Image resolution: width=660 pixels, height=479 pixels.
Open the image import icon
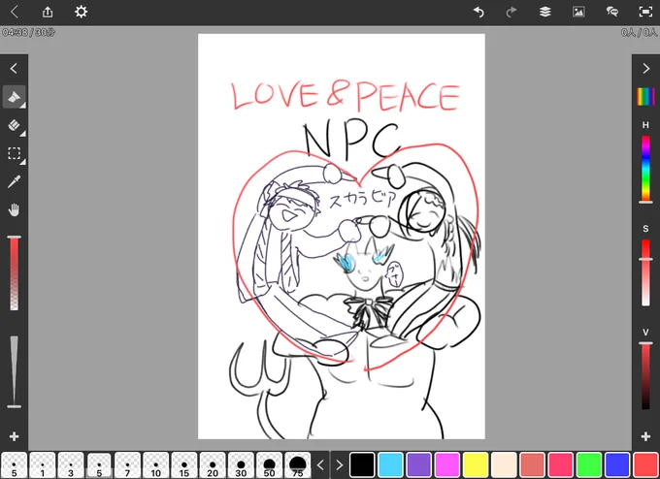point(578,12)
